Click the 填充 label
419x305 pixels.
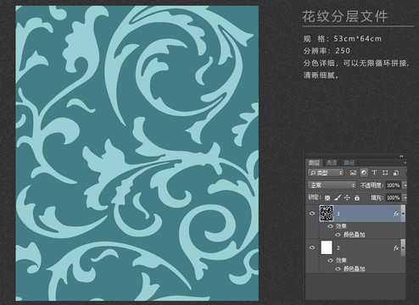pos(377,197)
